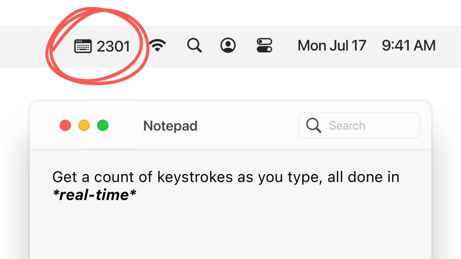Click the 9:41 AM clock
The width and height of the screenshot is (461, 259).
[x=408, y=45]
